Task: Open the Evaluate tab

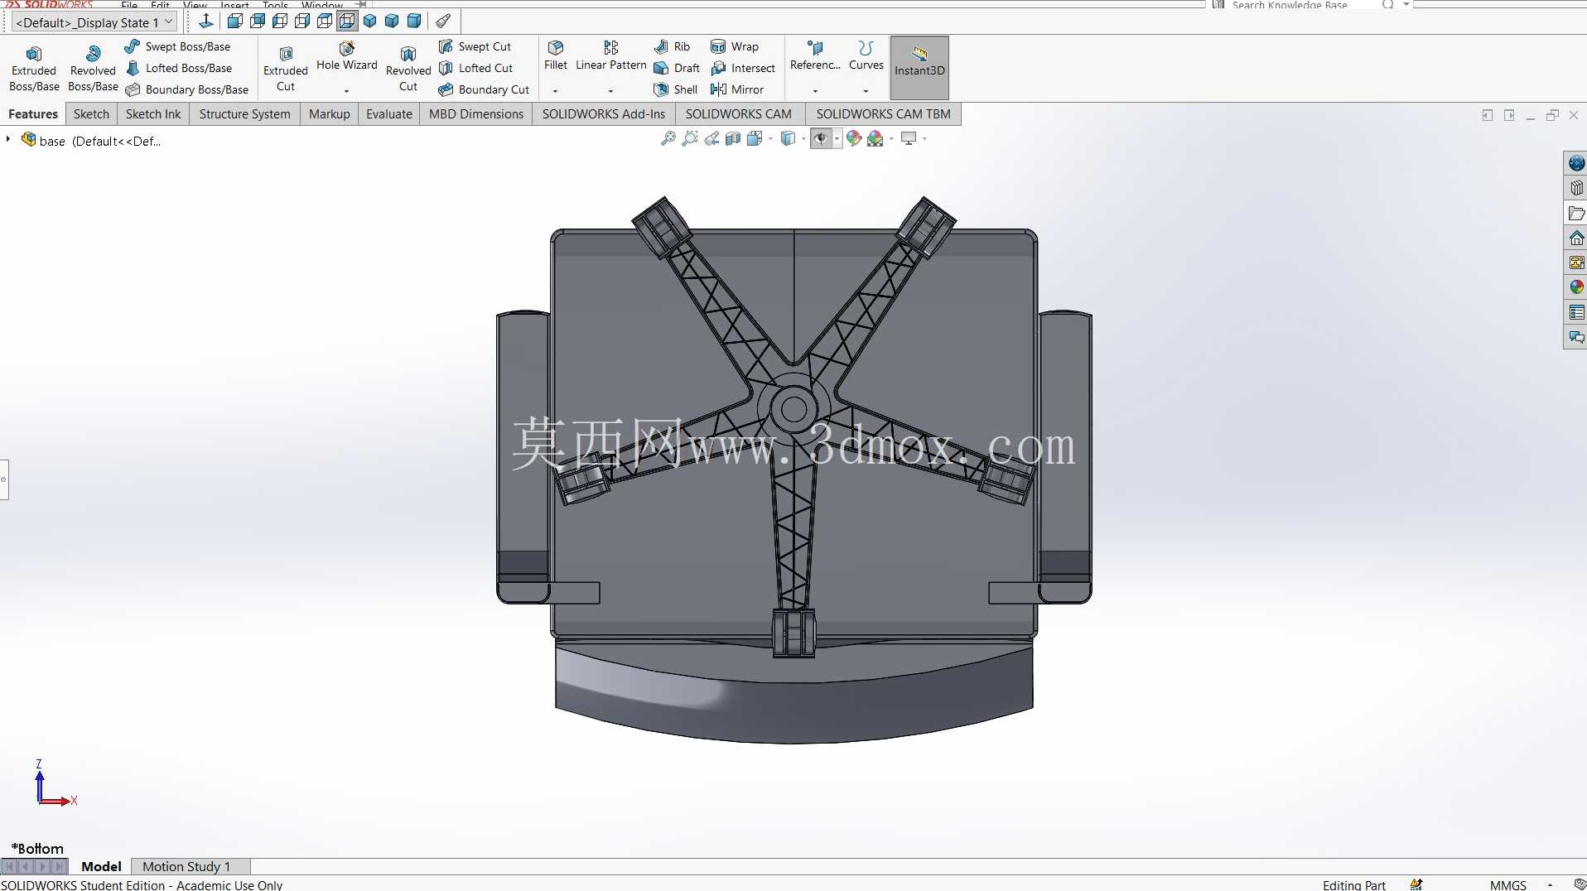Action: (x=389, y=114)
